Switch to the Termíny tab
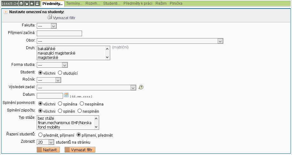The image size is (292, 155). 74,3
